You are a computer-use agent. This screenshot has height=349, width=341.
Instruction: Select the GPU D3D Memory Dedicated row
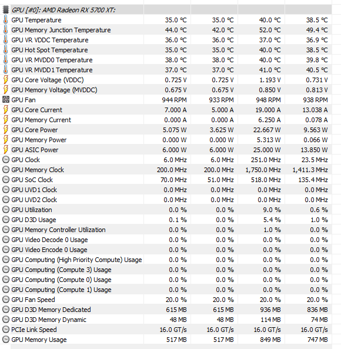(x=166, y=310)
